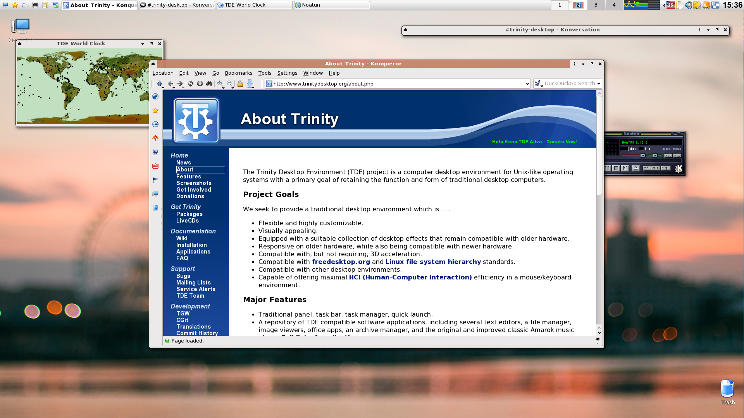744x418 pixels.
Task: Click Help Keep TDE Alive donate link
Action: tap(534, 142)
